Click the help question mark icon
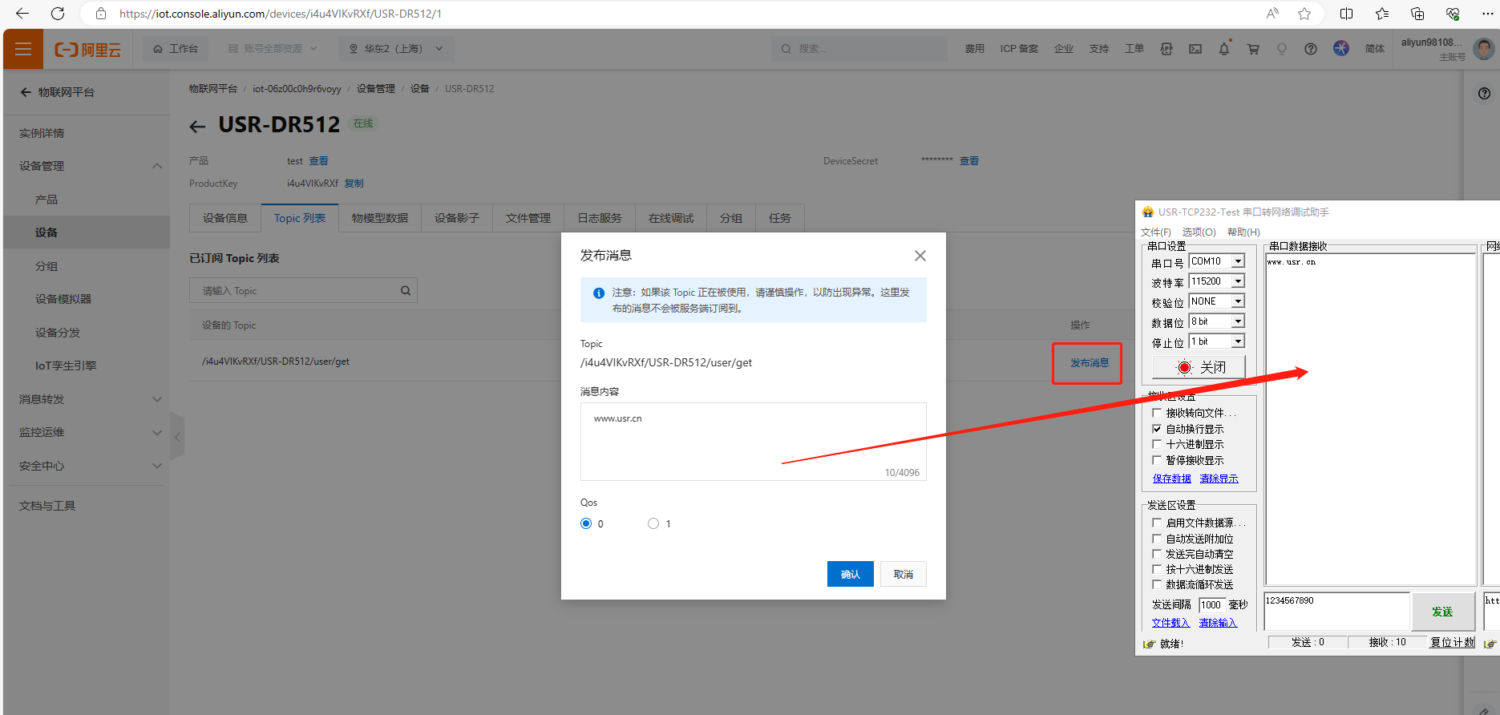The width and height of the screenshot is (1500, 715). pyautogui.click(x=1310, y=49)
